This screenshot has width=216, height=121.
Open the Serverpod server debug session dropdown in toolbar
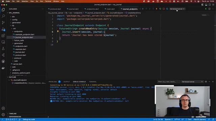(177, 9)
